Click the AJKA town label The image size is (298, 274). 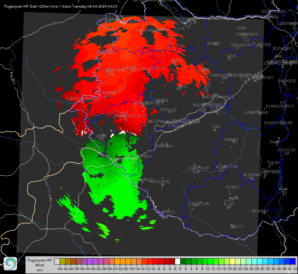[x=182, y=86]
